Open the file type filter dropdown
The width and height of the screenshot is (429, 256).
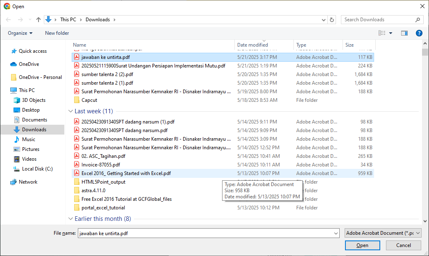pyautogui.click(x=383, y=233)
